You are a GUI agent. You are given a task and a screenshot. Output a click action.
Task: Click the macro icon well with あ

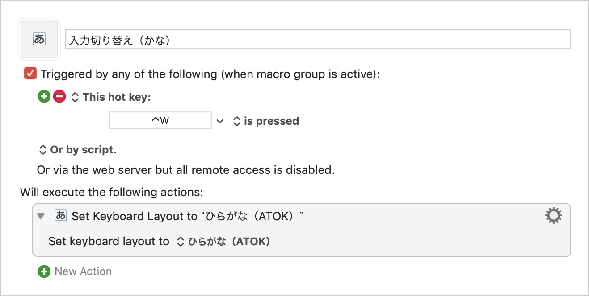39,39
